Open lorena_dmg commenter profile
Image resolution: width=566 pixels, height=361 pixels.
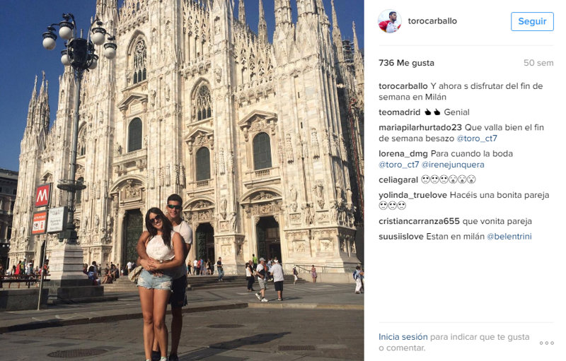(403, 153)
